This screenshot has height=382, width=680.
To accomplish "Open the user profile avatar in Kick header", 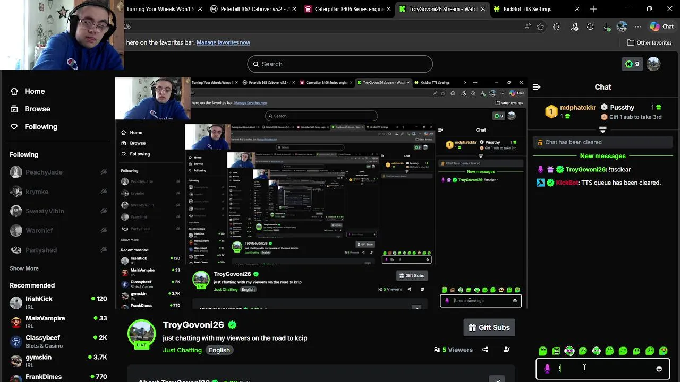I will (x=653, y=64).
